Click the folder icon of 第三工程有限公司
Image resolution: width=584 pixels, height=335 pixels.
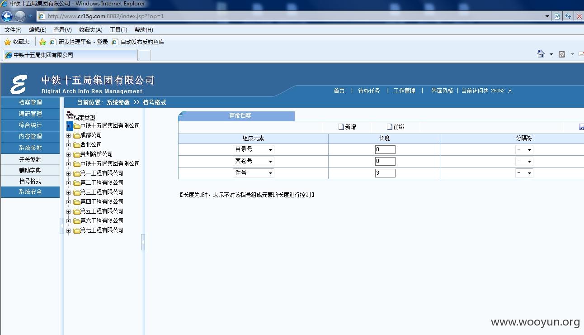(x=76, y=192)
